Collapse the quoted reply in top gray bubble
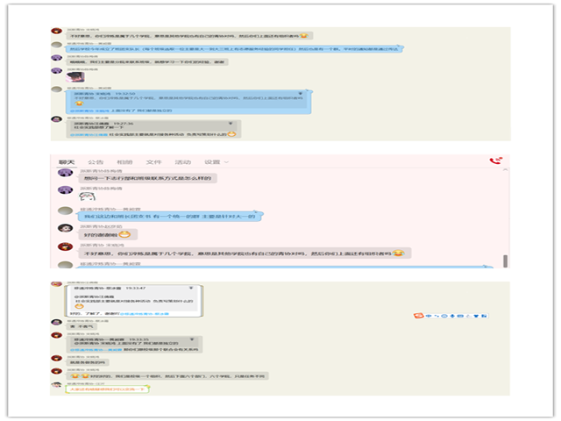 click(x=230, y=125)
